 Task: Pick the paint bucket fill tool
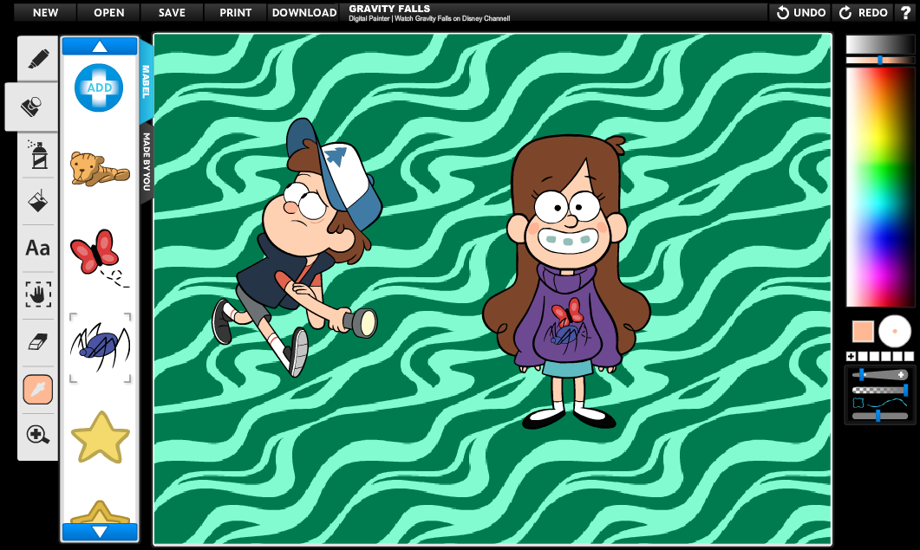coord(37,201)
